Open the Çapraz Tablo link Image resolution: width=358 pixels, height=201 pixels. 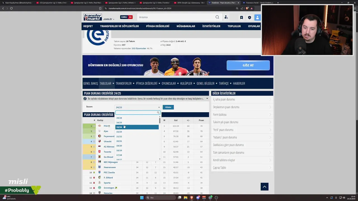[220, 167]
